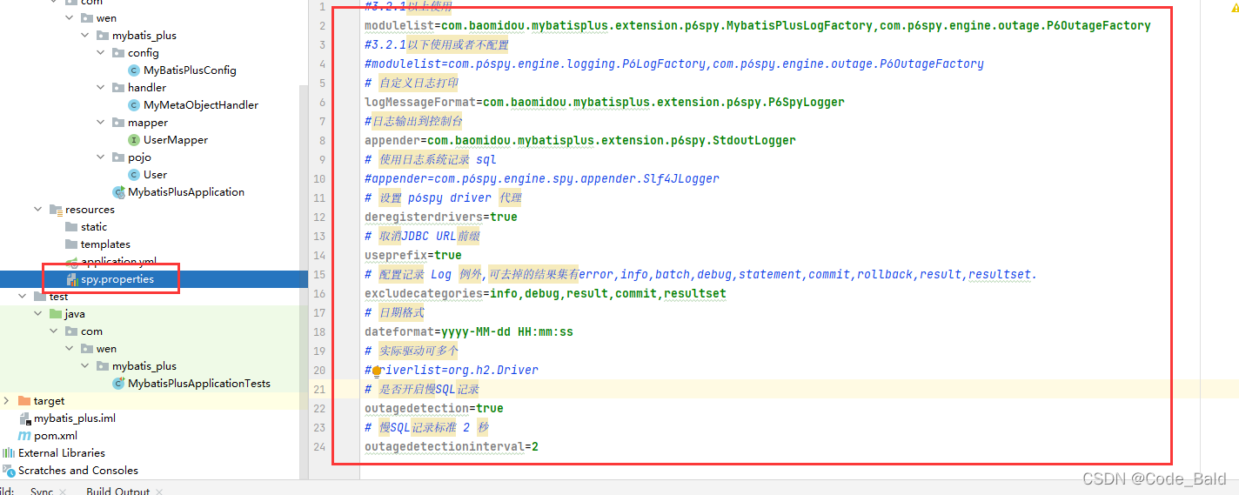The width and height of the screenshot is (1239, 495).
Task: Collapse the handler package
Action: click(101, 88)
